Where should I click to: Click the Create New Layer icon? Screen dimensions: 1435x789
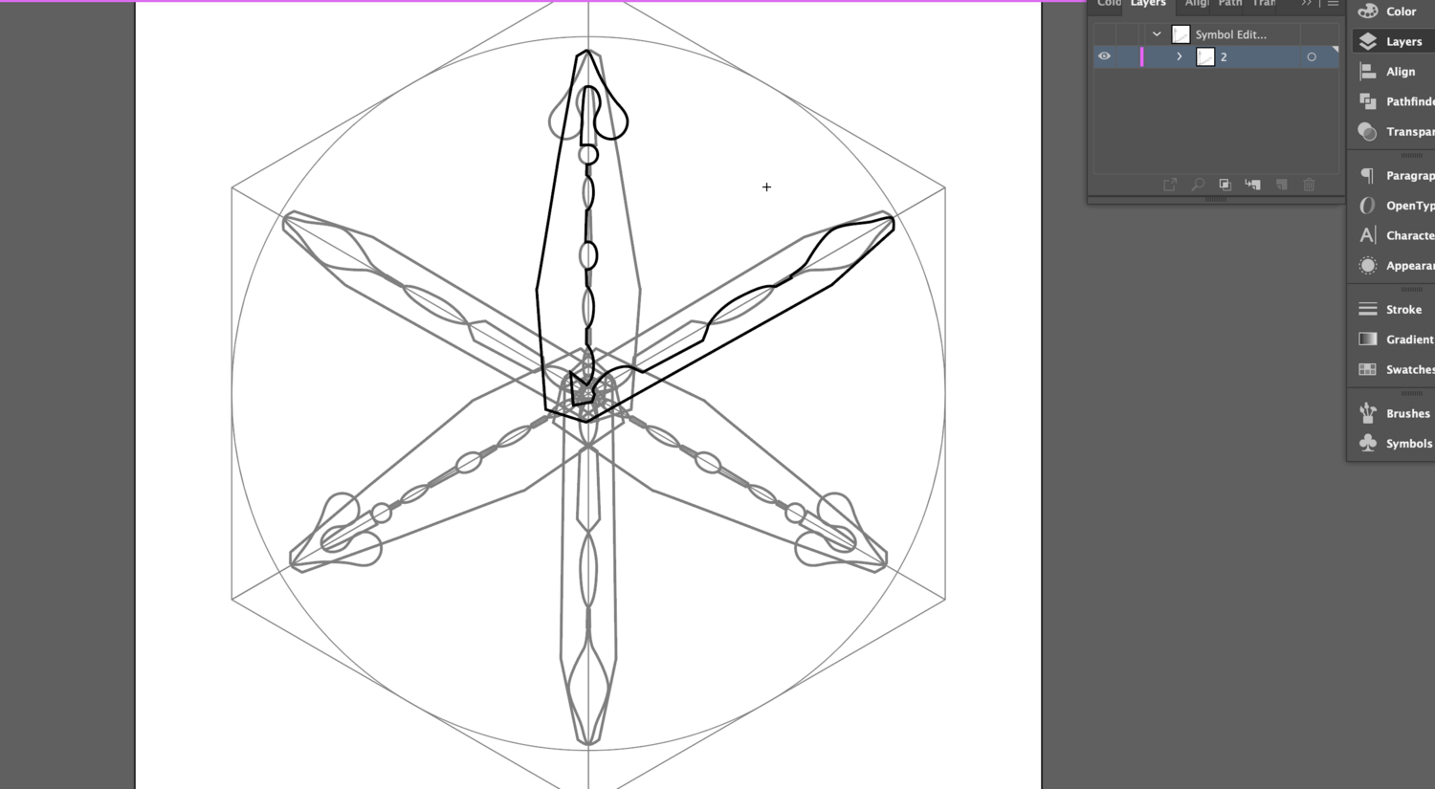coord(1282,185)
